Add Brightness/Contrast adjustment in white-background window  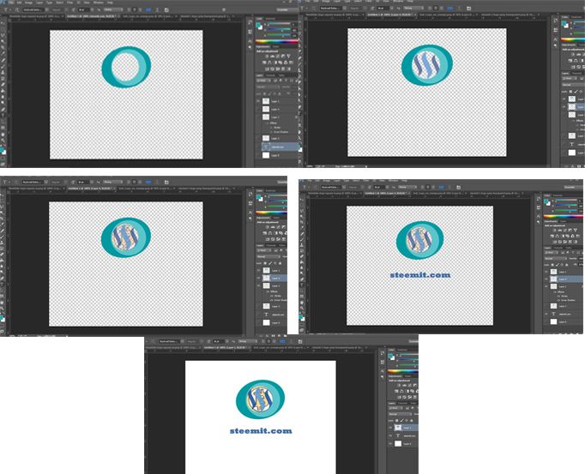pyautogui.click(x=399, y=385)
